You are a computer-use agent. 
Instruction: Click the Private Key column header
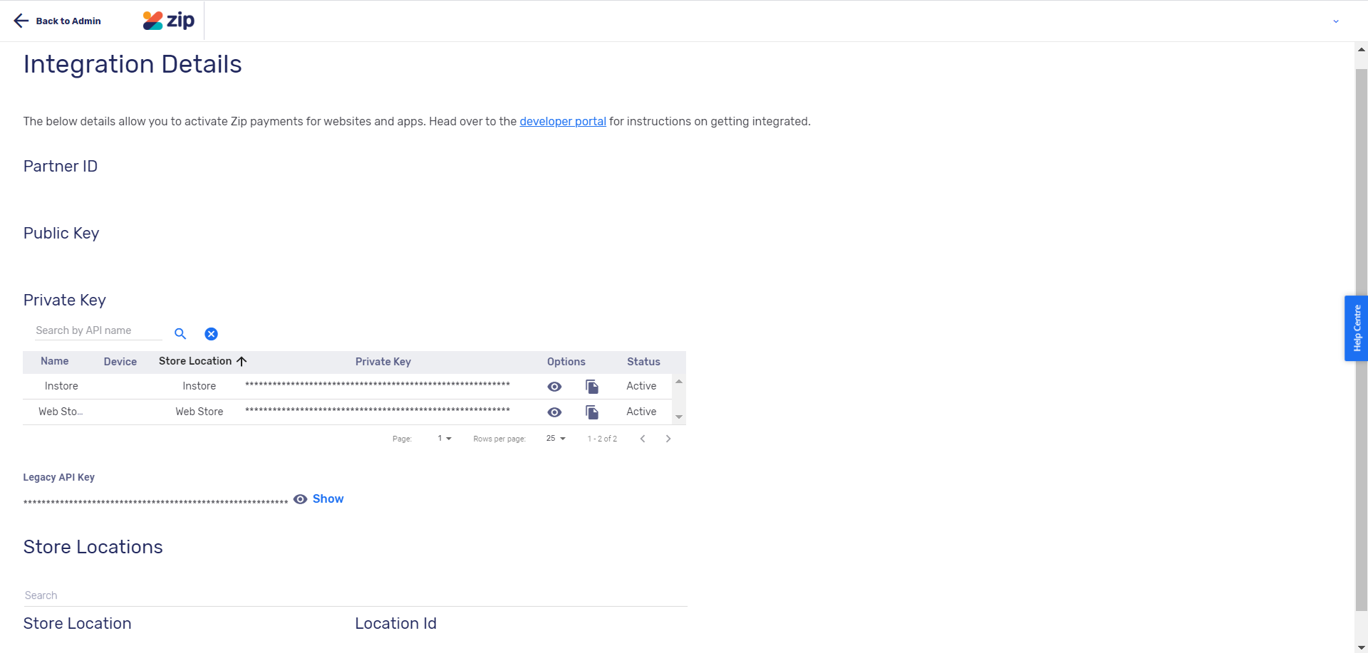pyautogui.click(x=383, y=362)
